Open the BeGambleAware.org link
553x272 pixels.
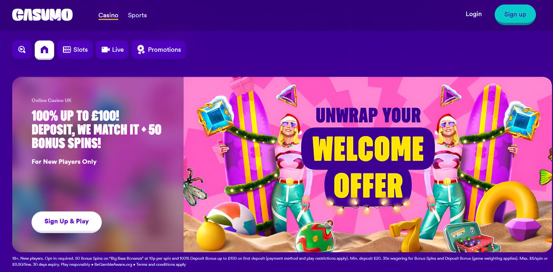[x=113, y=264]
